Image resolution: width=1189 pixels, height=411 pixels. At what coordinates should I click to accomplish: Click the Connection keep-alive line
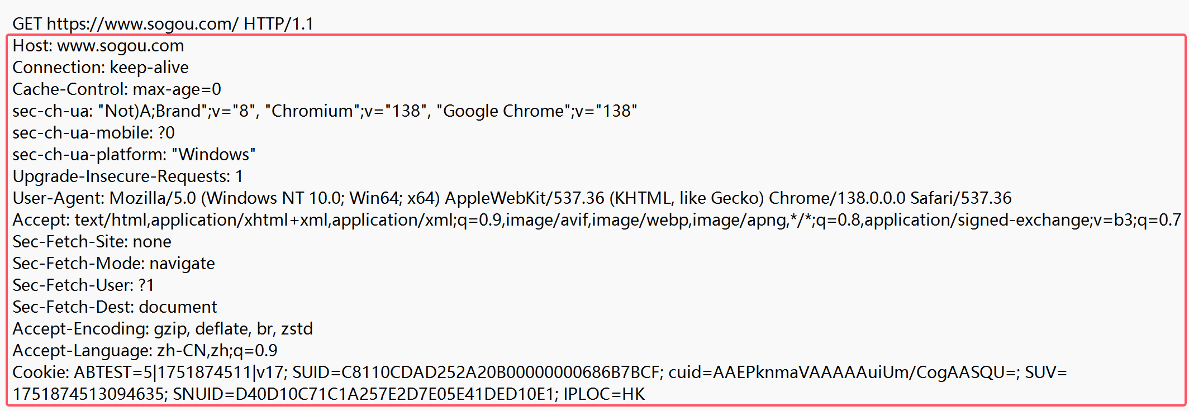101,68
